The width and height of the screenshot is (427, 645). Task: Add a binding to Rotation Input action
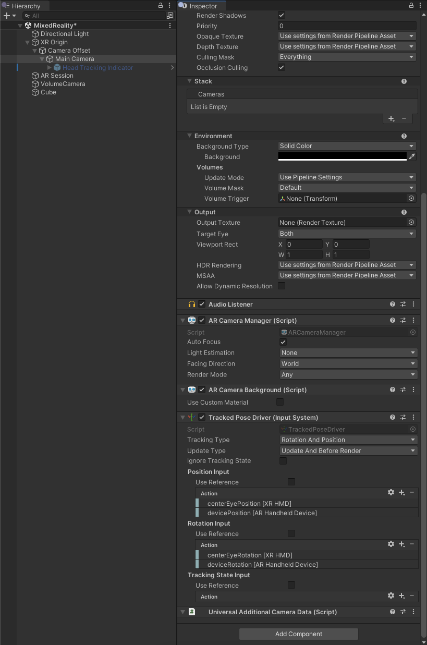402,544
